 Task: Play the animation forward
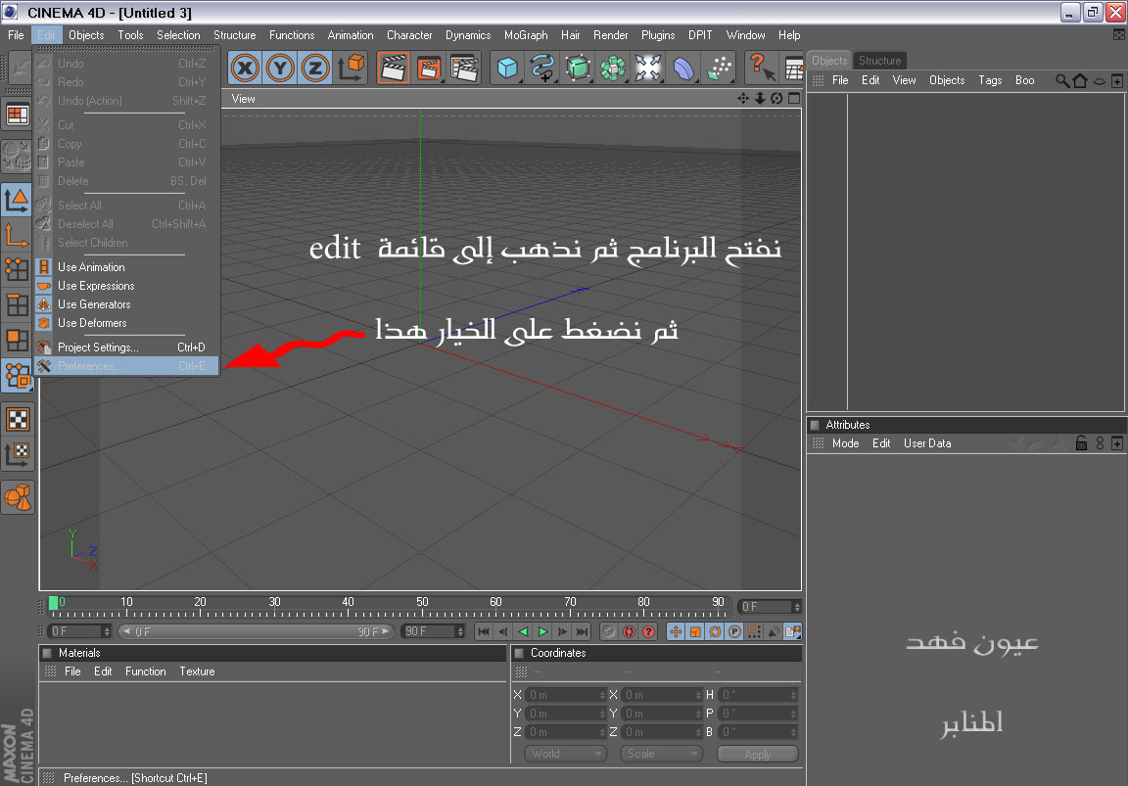[x=543, y=631]
